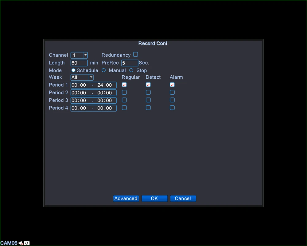Click the Period 1 time range field

click(94, 85)
